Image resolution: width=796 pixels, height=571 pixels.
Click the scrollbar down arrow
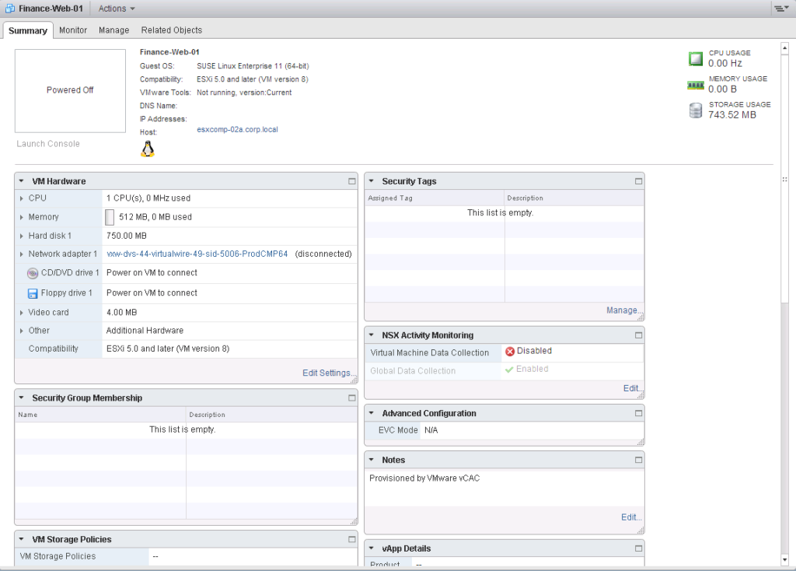pyautogui.click(x=785, y=560)
